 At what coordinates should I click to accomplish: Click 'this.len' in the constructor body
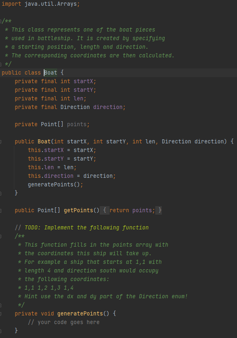coord(41,167)
